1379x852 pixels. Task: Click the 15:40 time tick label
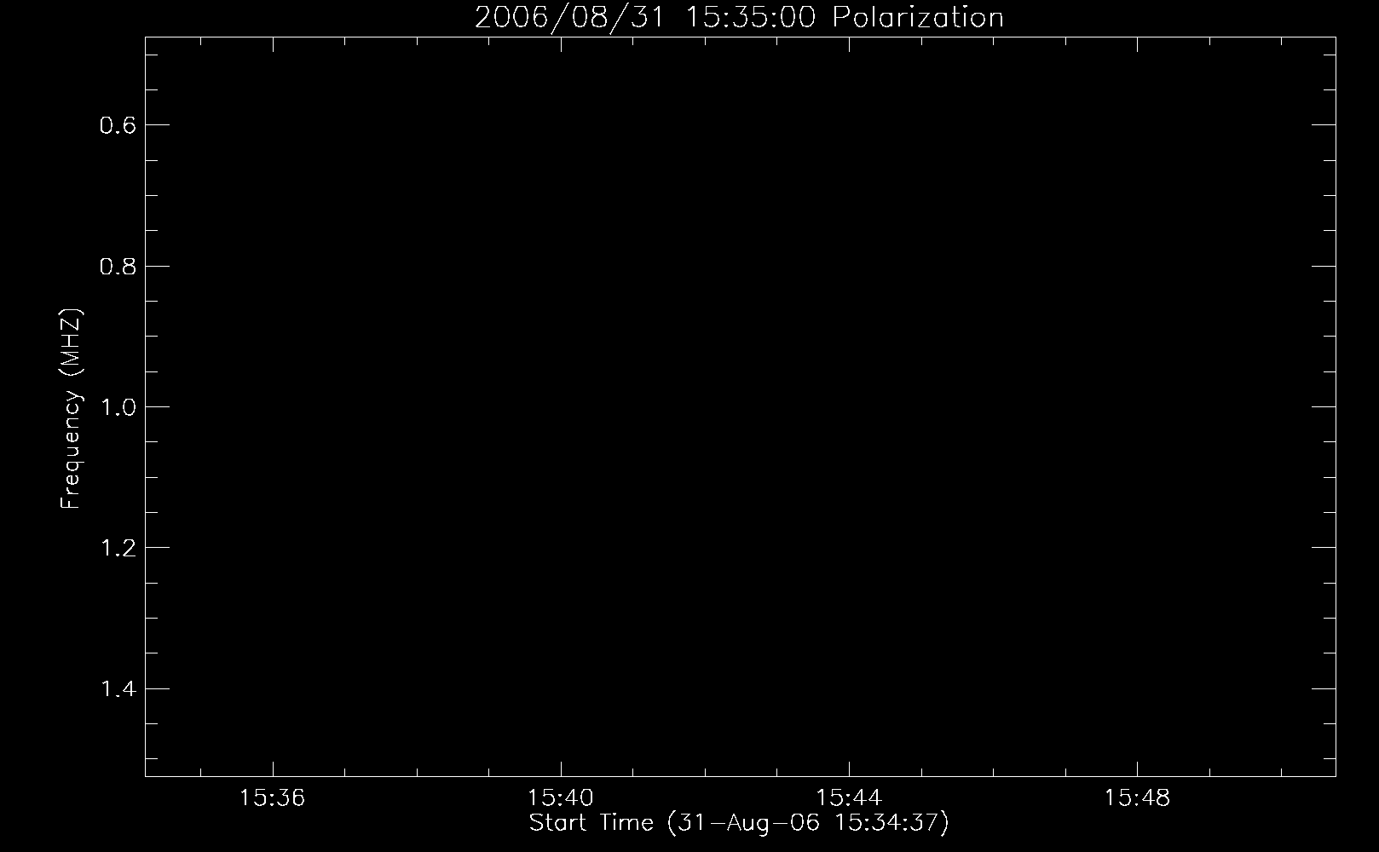[x=561, y=798]
